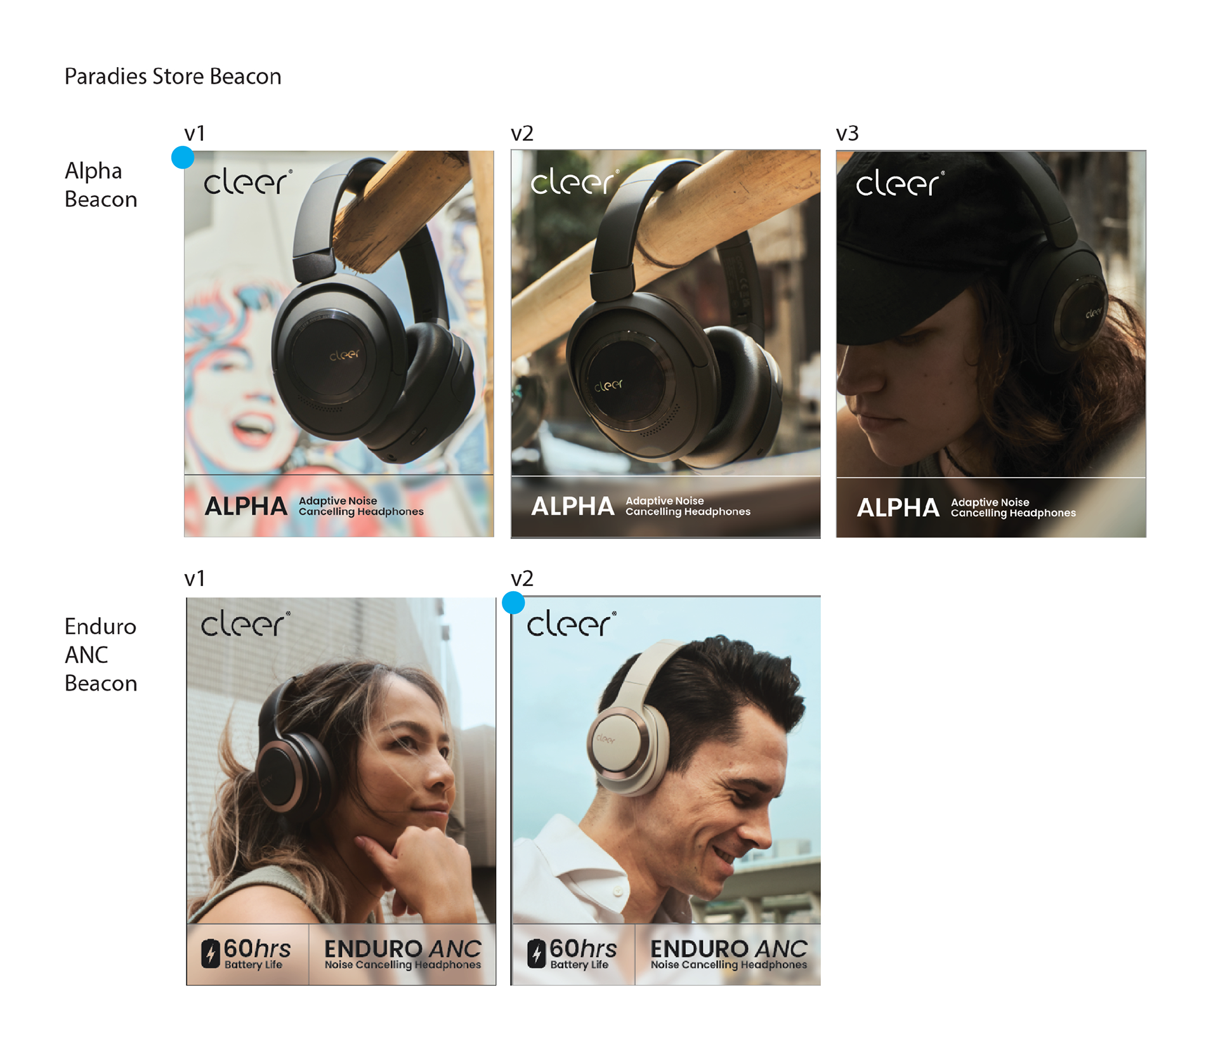Click the Alpha Beacon row label
The height and width of the screenshot is (1058, 1218).
pyautogui.click(x=100, y=185)
